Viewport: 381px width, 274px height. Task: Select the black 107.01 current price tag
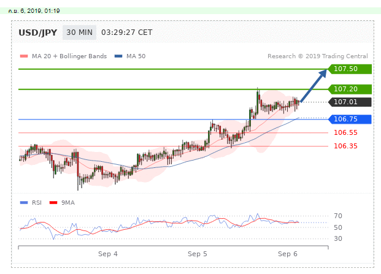pos(350,102)
